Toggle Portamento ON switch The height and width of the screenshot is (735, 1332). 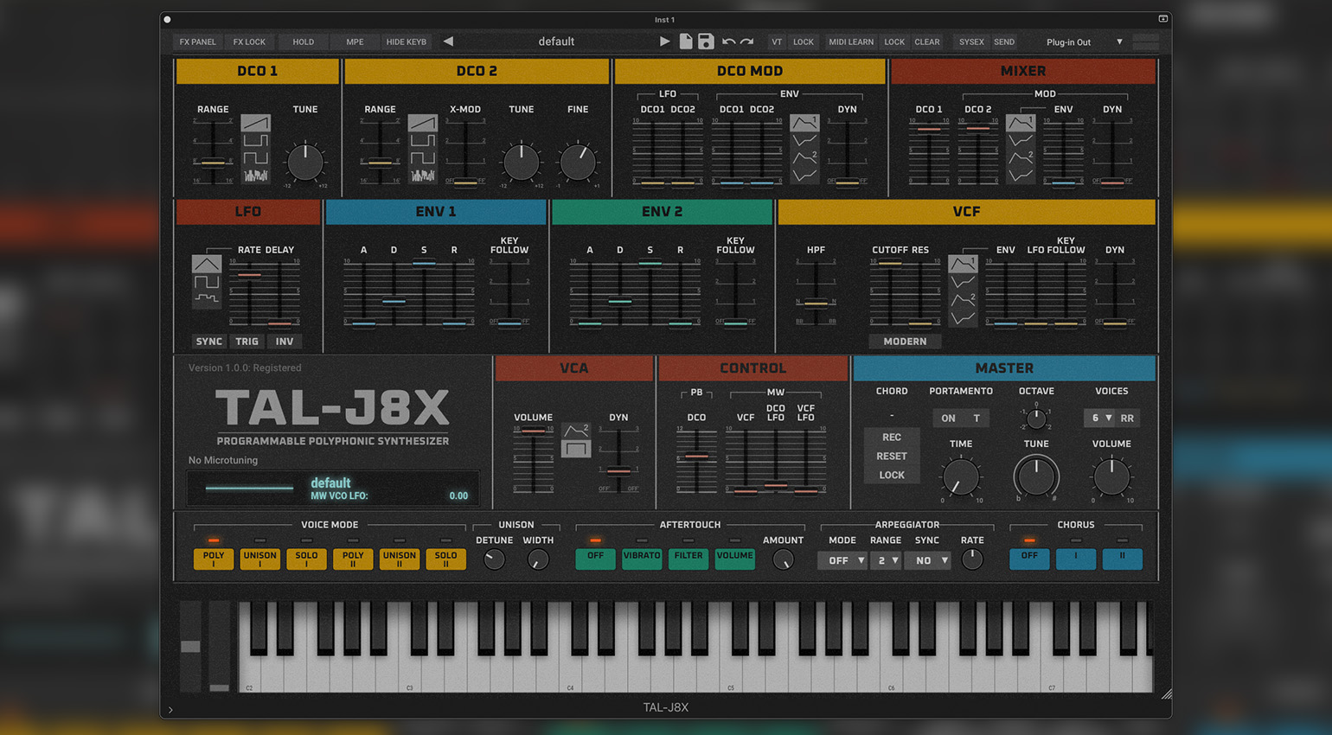(x=948, y=419)
